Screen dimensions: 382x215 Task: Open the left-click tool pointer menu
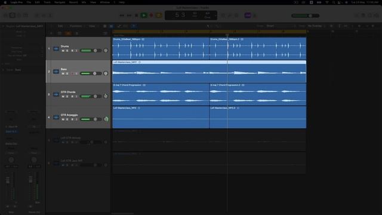(x=208, y=26)
